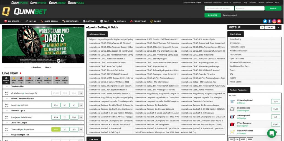Image resolution: width=284 pixels, height=141 pixels.
Task: Collapse the Indonesia Liga II section
Action: [x=81, y=110]
